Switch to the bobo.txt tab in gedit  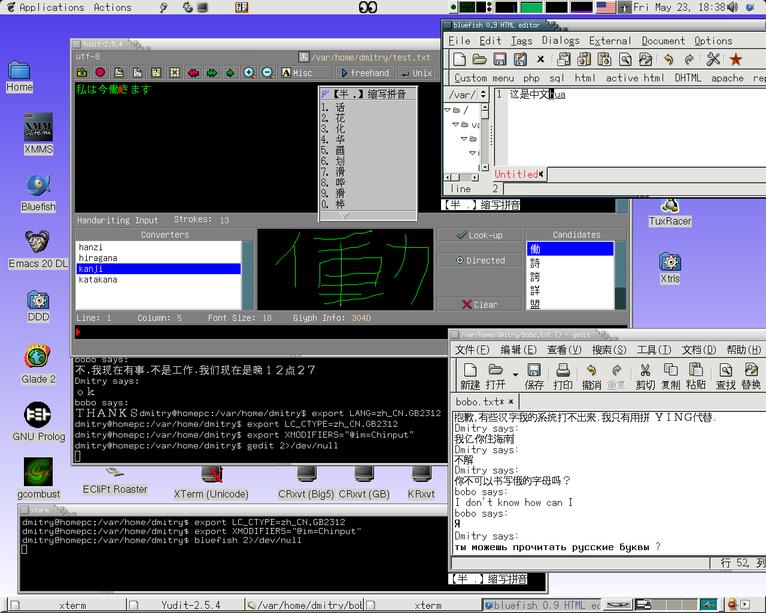click(479, 402)
